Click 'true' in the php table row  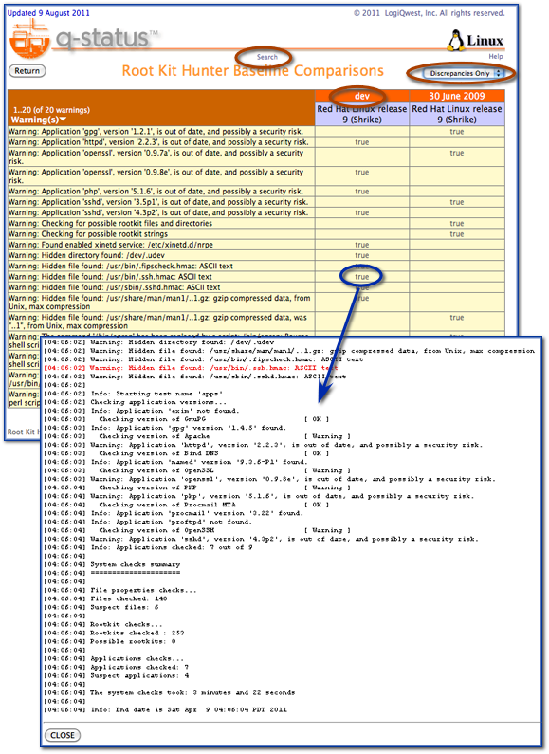362,191
